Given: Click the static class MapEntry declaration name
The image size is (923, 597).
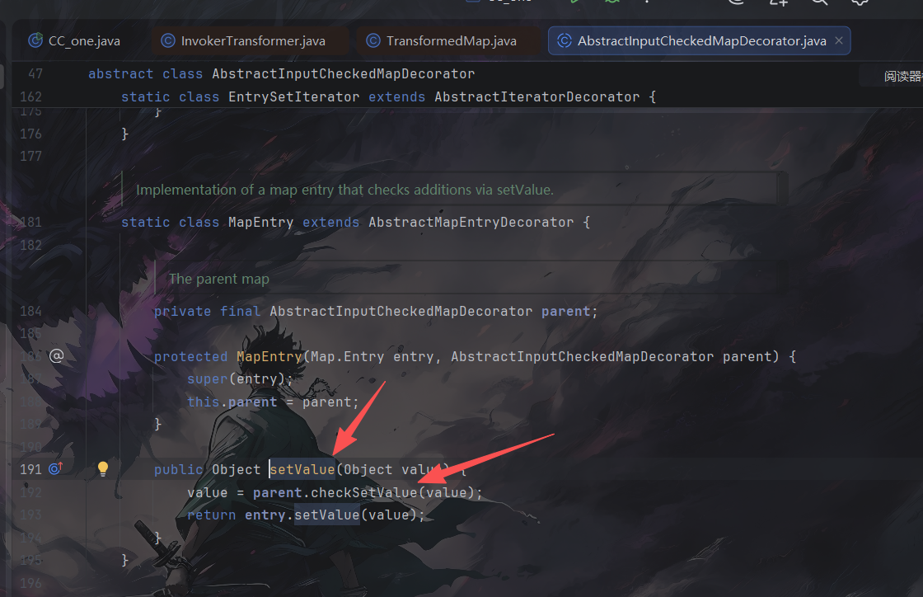Looking at the screenshot, I should tap(260, 222).
